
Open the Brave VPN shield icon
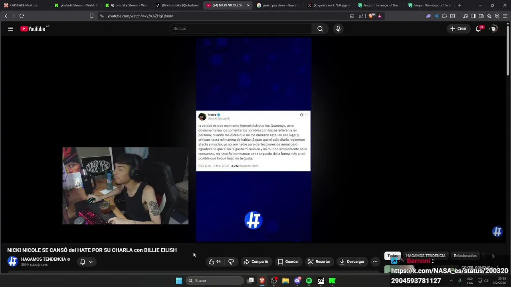pyautogui.click(x=497, y=16)
